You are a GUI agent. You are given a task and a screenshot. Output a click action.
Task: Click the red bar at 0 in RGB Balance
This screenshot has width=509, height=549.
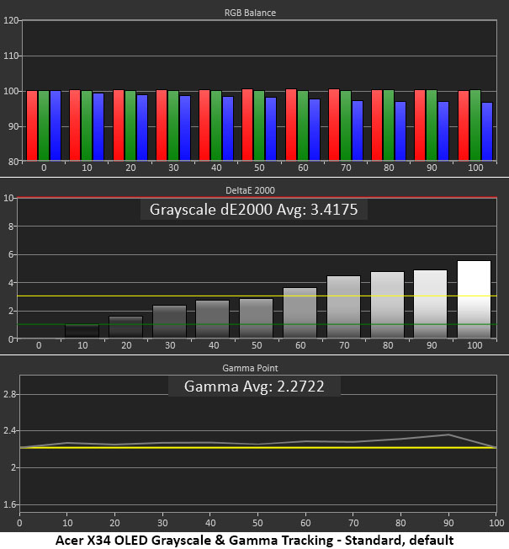(x=32, y=125)
